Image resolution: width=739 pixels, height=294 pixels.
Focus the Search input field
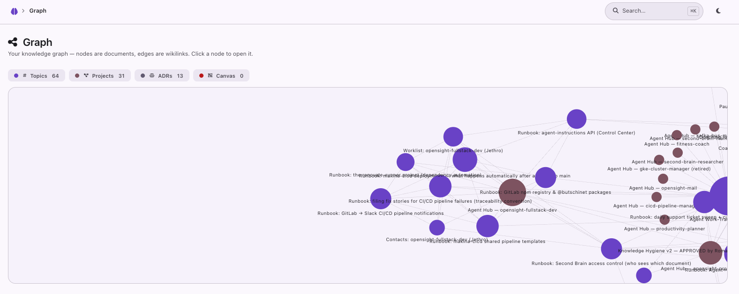click(654, 11)
